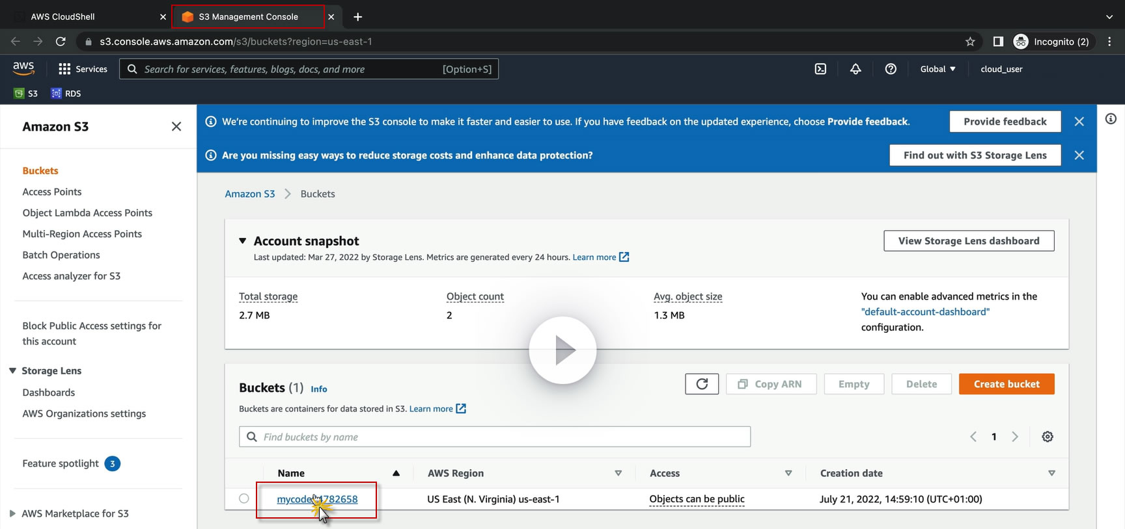Image resolution: width=1125 pixels, height=529 pixels.
Task: Open Buckets in the side navigation
Action: (40, 171)
